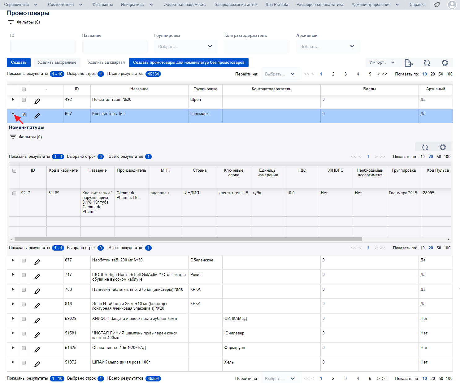Open the Справочники menu

tap(20, 5)
